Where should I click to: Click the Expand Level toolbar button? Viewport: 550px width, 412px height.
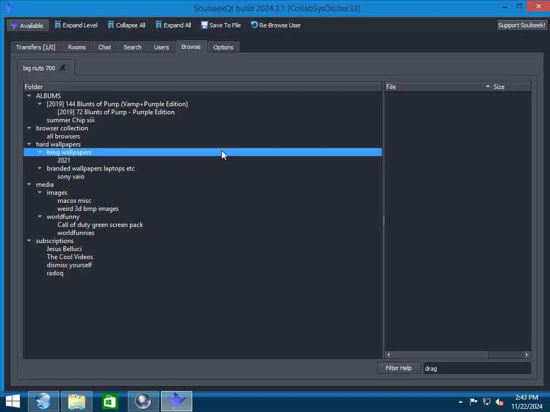(76, 25)
